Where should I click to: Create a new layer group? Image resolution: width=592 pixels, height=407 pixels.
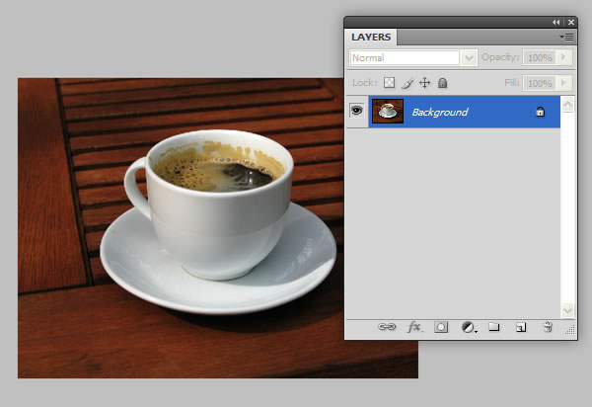[494, 327]
